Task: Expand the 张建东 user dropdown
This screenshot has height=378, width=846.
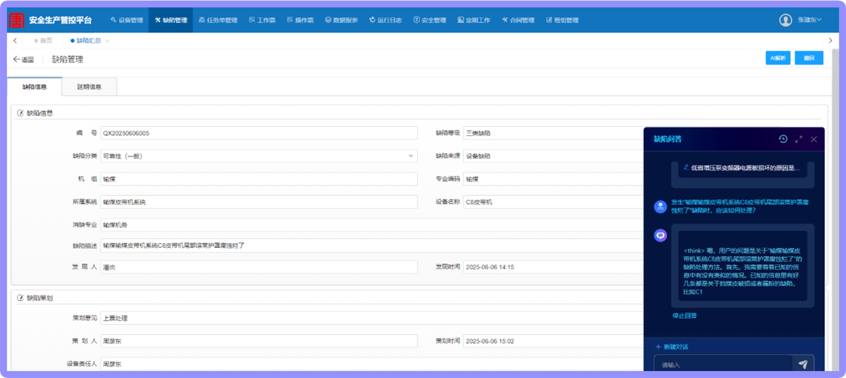Action: pyautogui.click(x=810, y=20)
